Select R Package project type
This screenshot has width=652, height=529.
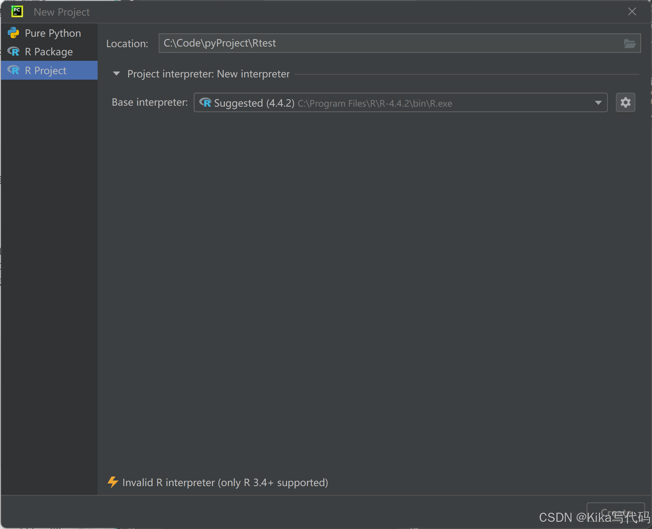click(49, 52)
